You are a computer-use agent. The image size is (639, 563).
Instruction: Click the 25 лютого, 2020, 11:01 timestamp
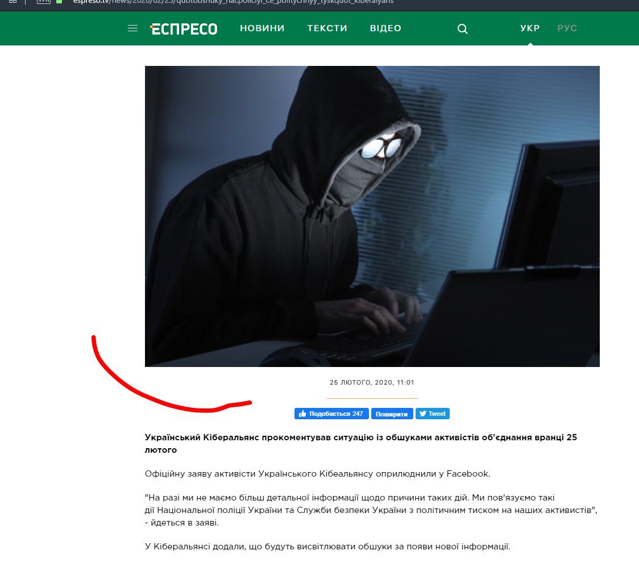tap(372, 382)
